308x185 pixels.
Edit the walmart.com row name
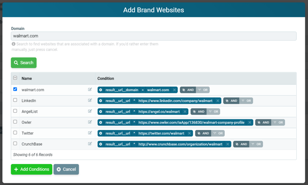(90, 89)
